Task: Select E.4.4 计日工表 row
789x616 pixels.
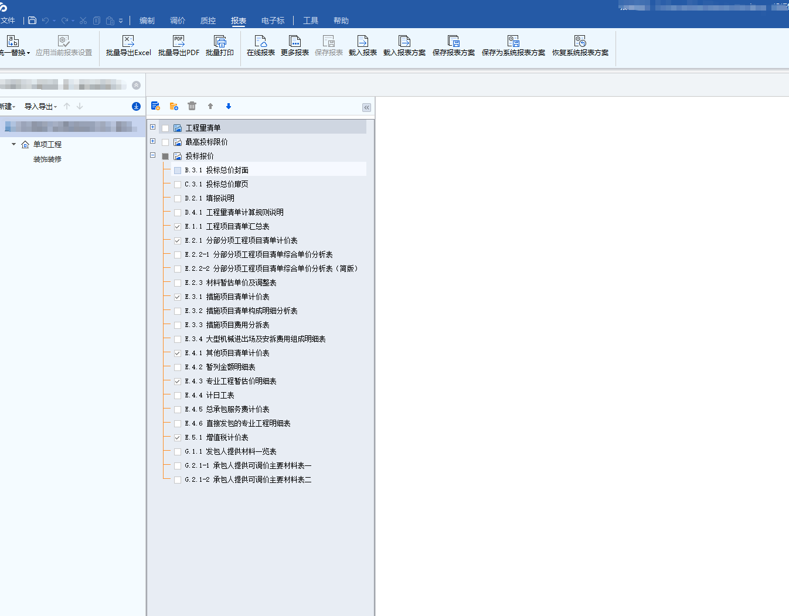Action: pyautogui.click(x=209, y=395)
